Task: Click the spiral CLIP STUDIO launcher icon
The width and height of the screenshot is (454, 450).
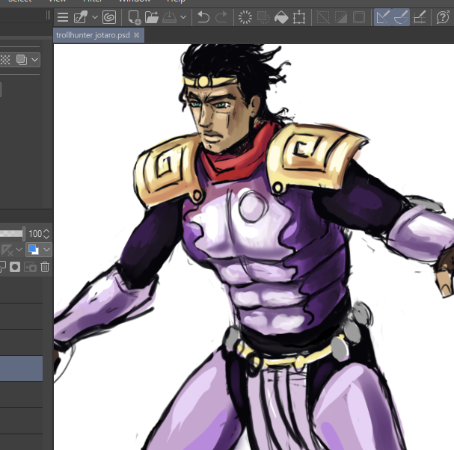Action: coord(109,17)
